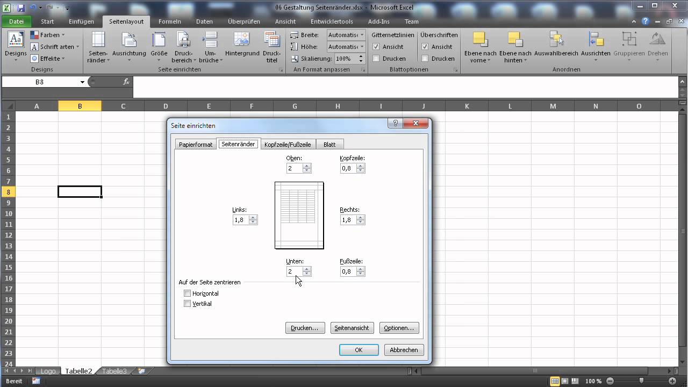Open the Effekte theme effects menu
The height and width of the screenshot is (387, 688).
[x=47, y=59]
